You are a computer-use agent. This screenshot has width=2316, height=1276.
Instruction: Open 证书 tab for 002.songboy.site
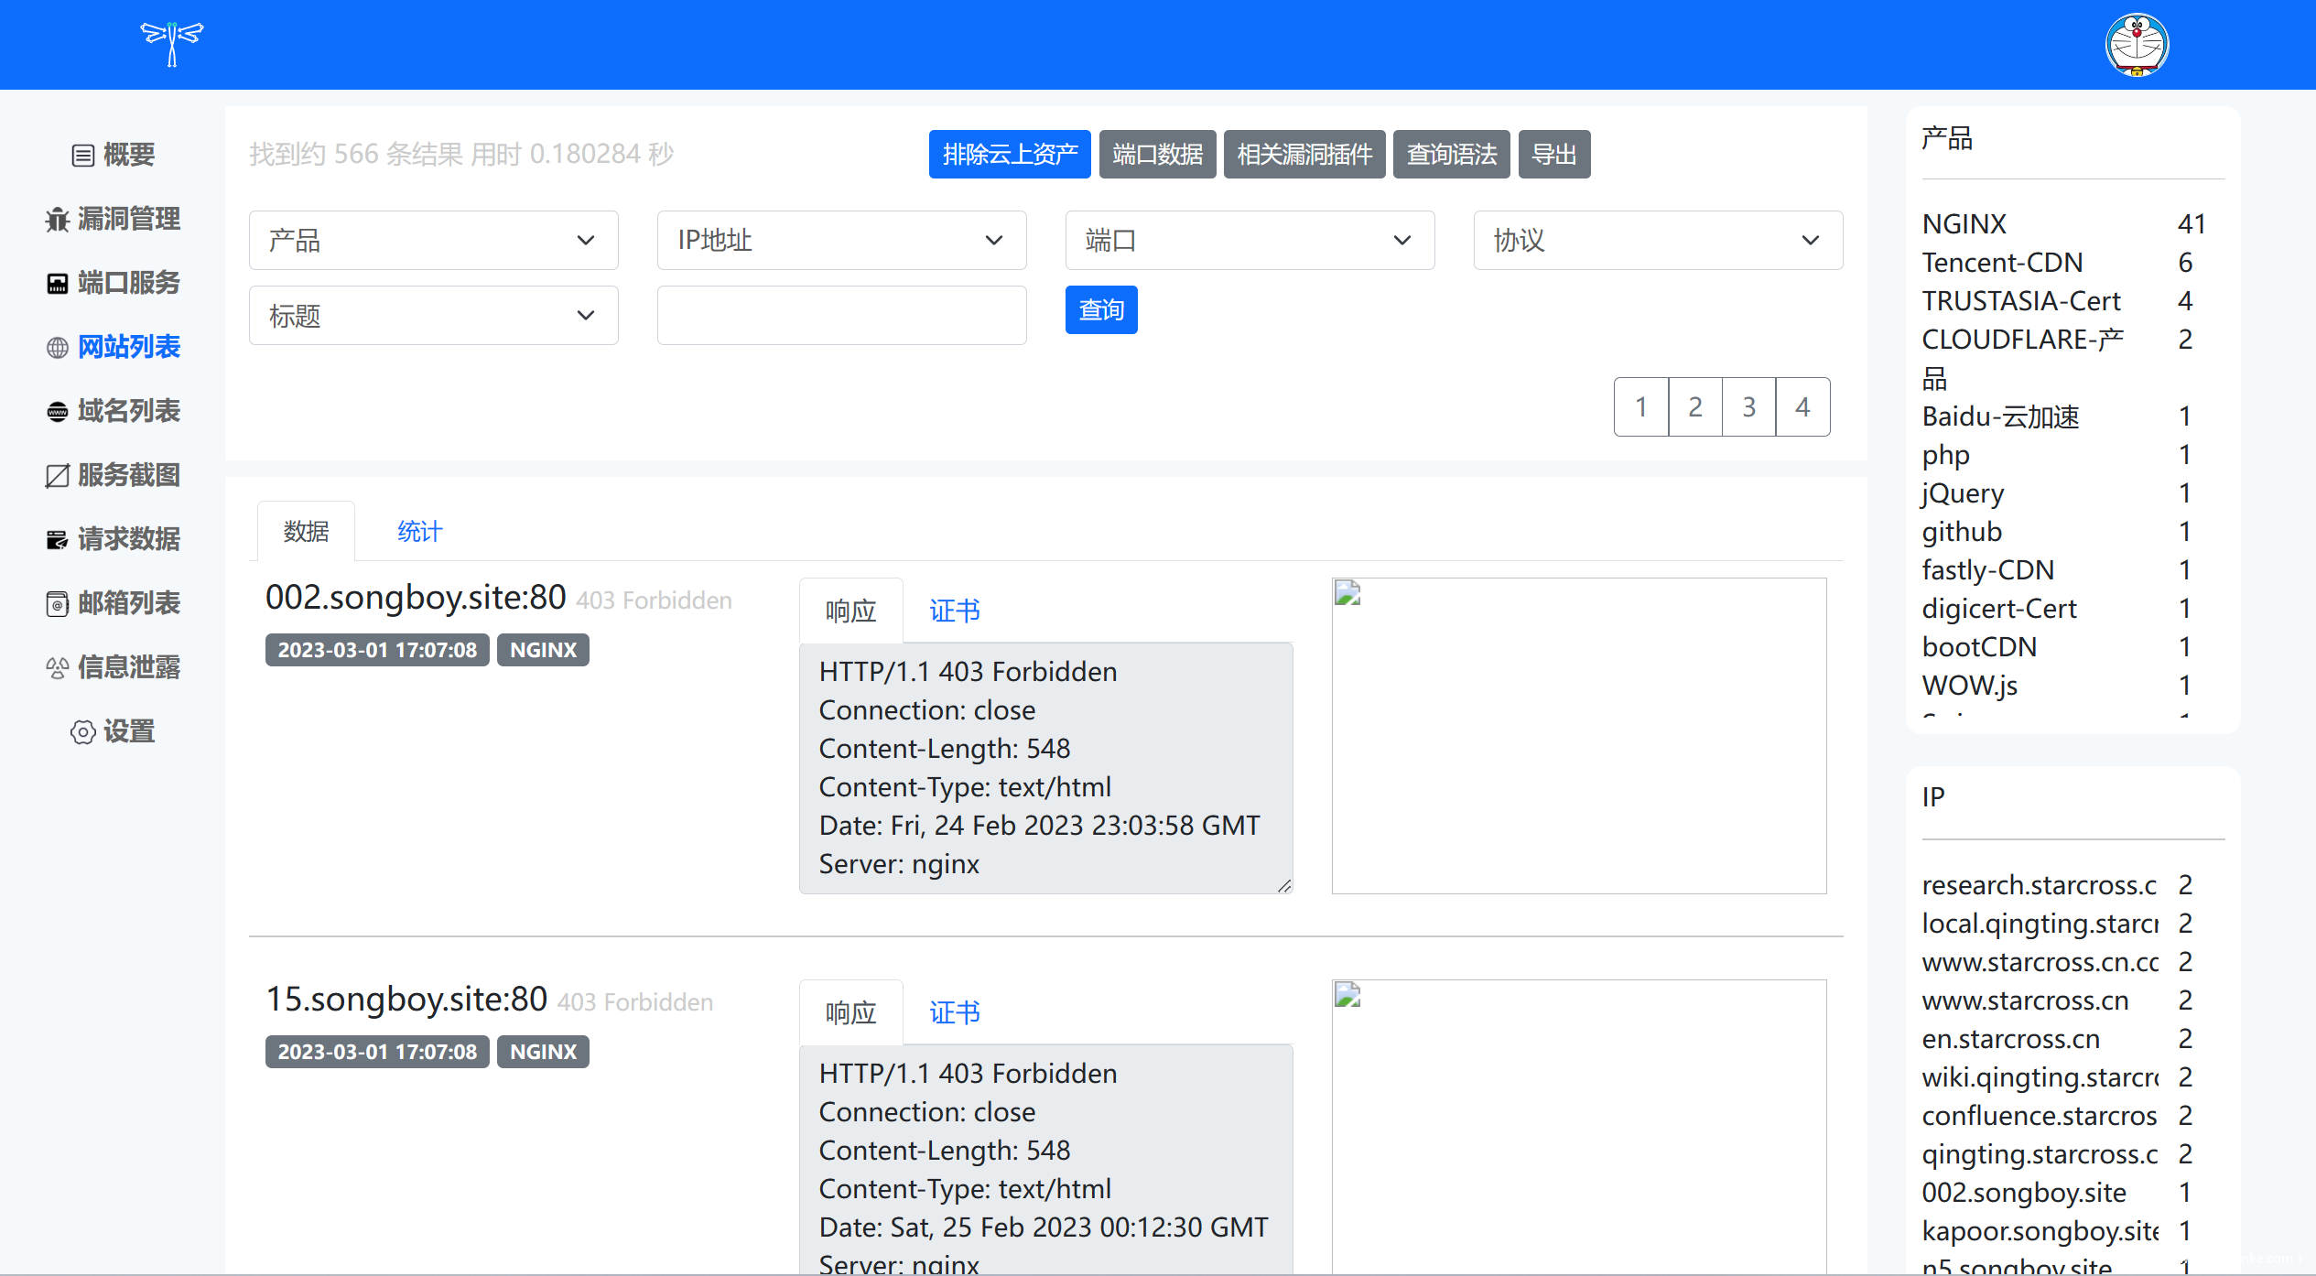pyautogui.click(x=954, y=611)
